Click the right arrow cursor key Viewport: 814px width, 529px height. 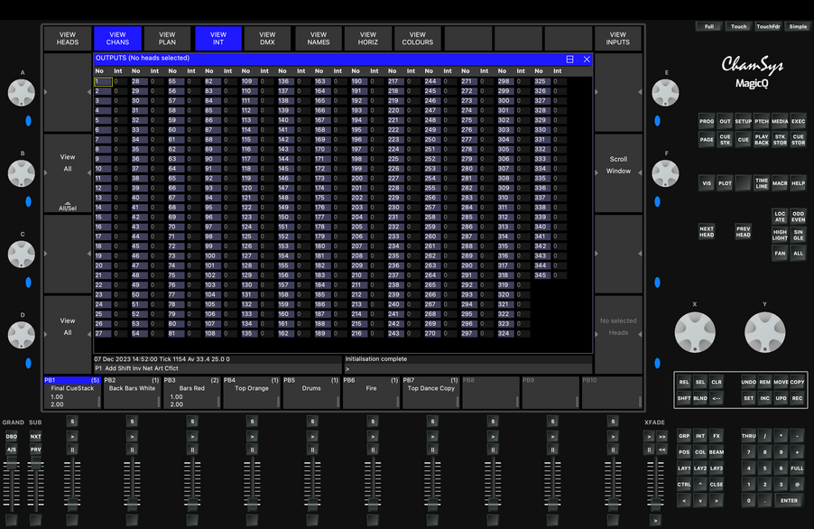(x=717, y=500)
